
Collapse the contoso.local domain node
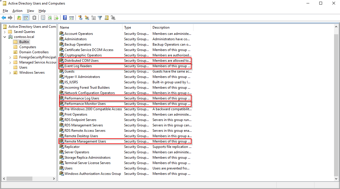pos(5,37)
